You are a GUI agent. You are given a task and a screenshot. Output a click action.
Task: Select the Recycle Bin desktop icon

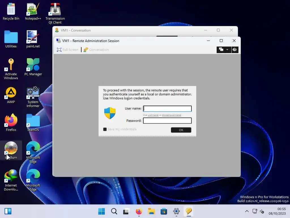11,11
